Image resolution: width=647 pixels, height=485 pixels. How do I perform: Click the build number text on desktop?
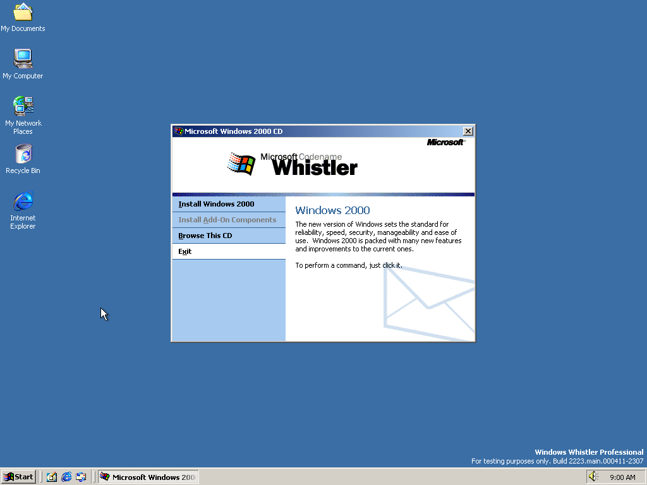(557, 461)
